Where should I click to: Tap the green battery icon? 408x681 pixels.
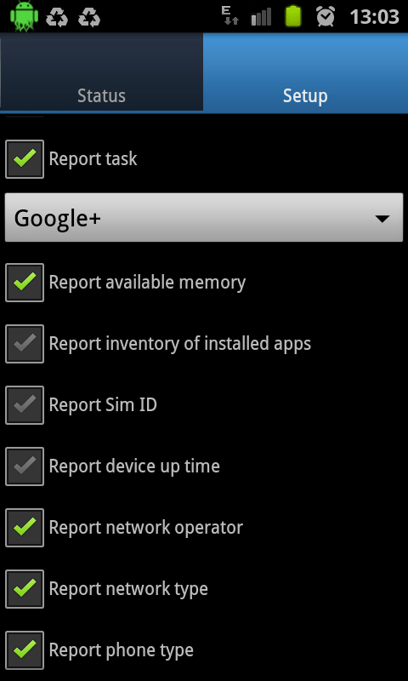(293, 16)
